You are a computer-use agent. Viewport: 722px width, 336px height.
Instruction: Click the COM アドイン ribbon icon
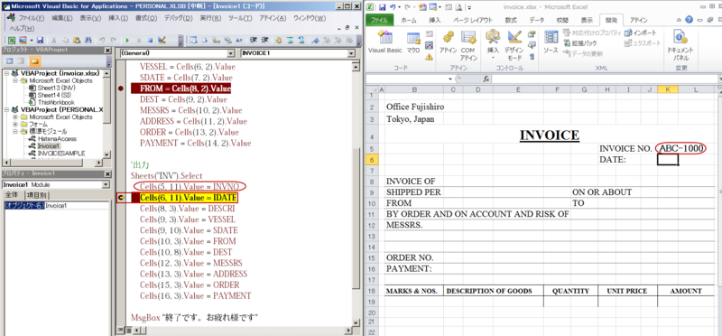[x=468, y=45]
